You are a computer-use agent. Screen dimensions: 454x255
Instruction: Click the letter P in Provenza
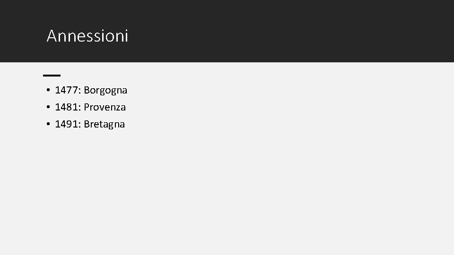tap(86, 107)
